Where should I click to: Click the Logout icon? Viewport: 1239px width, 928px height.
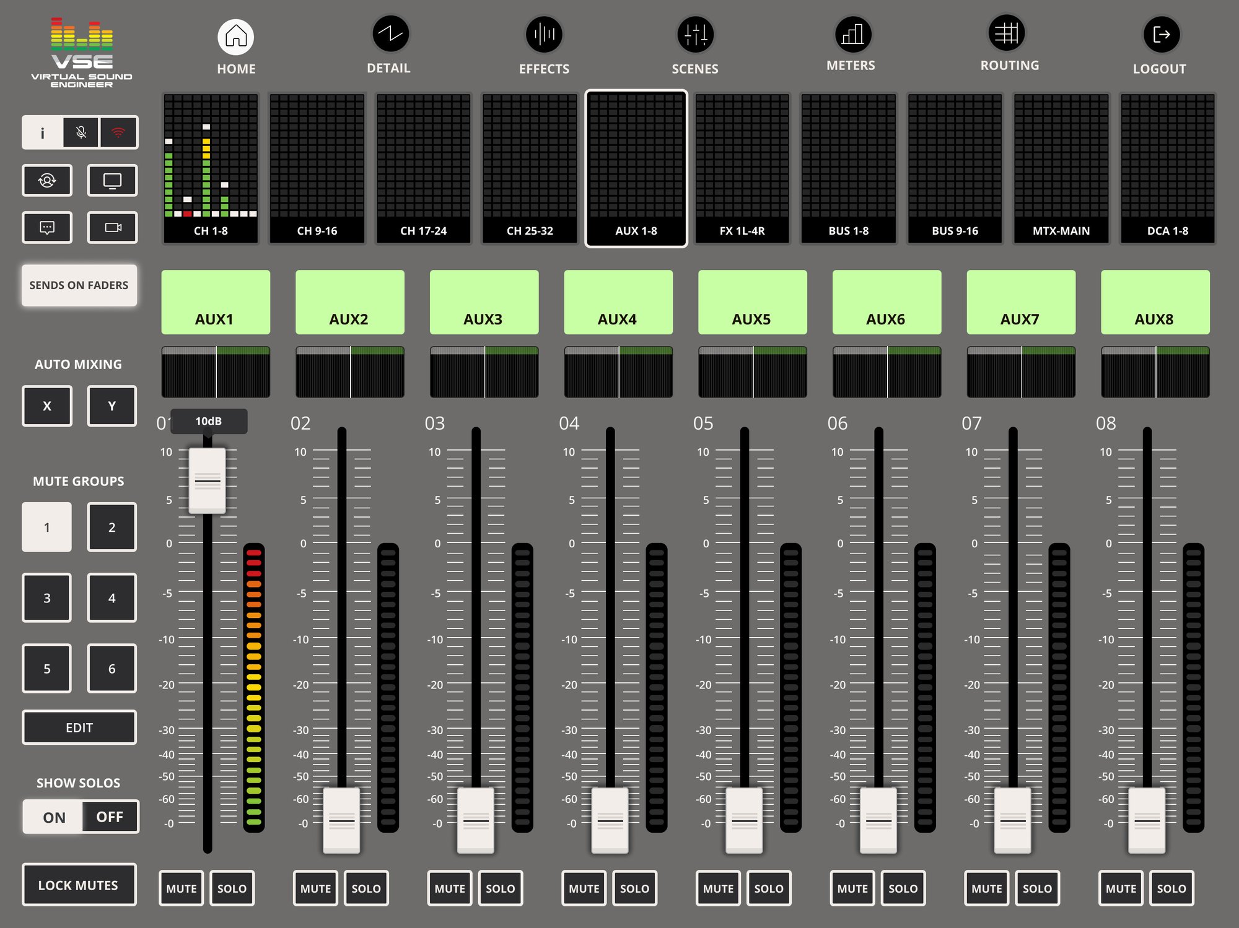tap(1160, 35)
